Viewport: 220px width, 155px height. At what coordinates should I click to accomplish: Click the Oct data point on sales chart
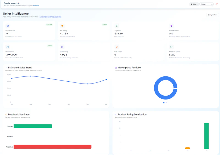12,78
